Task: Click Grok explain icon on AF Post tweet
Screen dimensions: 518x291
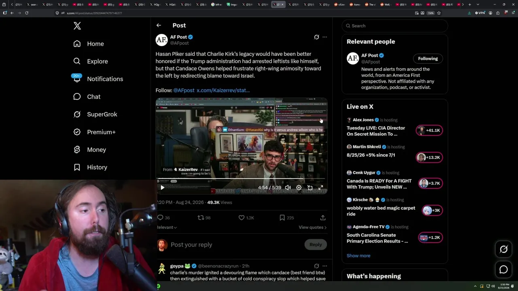Action: [x=316, y=37]
